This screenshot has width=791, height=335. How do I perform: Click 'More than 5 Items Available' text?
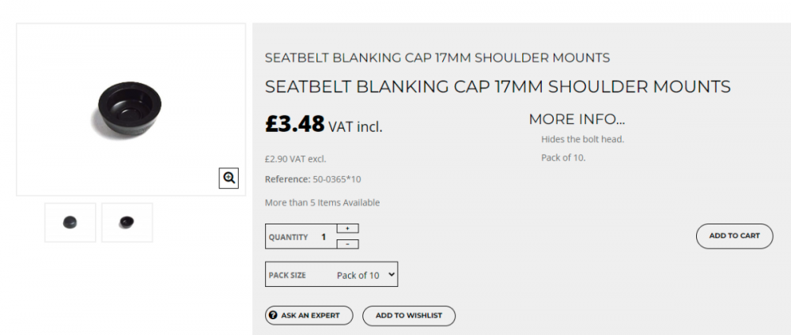point(322,203)
